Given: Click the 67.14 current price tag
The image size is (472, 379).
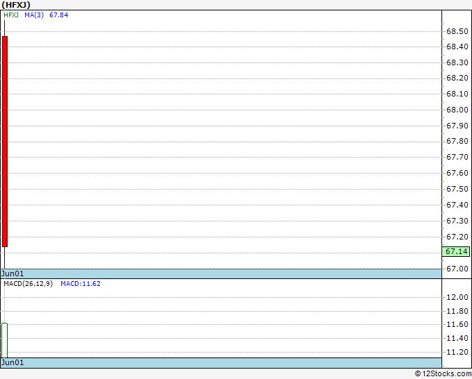Looking at the screenshot, I should 456,251.
